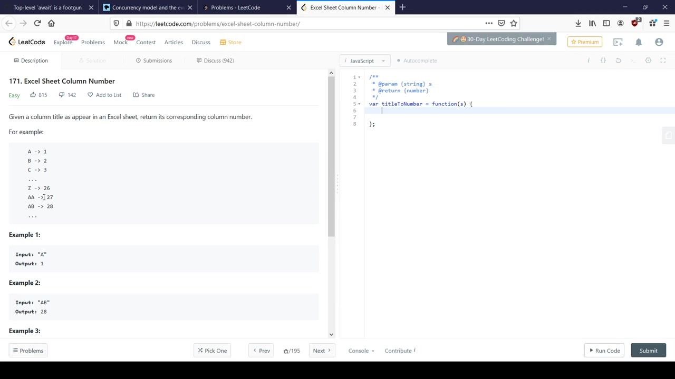The width and height of the screenshot is (675, 379).
Task: Click the curly braces format code icon
Action: click(x=603, y=61)
